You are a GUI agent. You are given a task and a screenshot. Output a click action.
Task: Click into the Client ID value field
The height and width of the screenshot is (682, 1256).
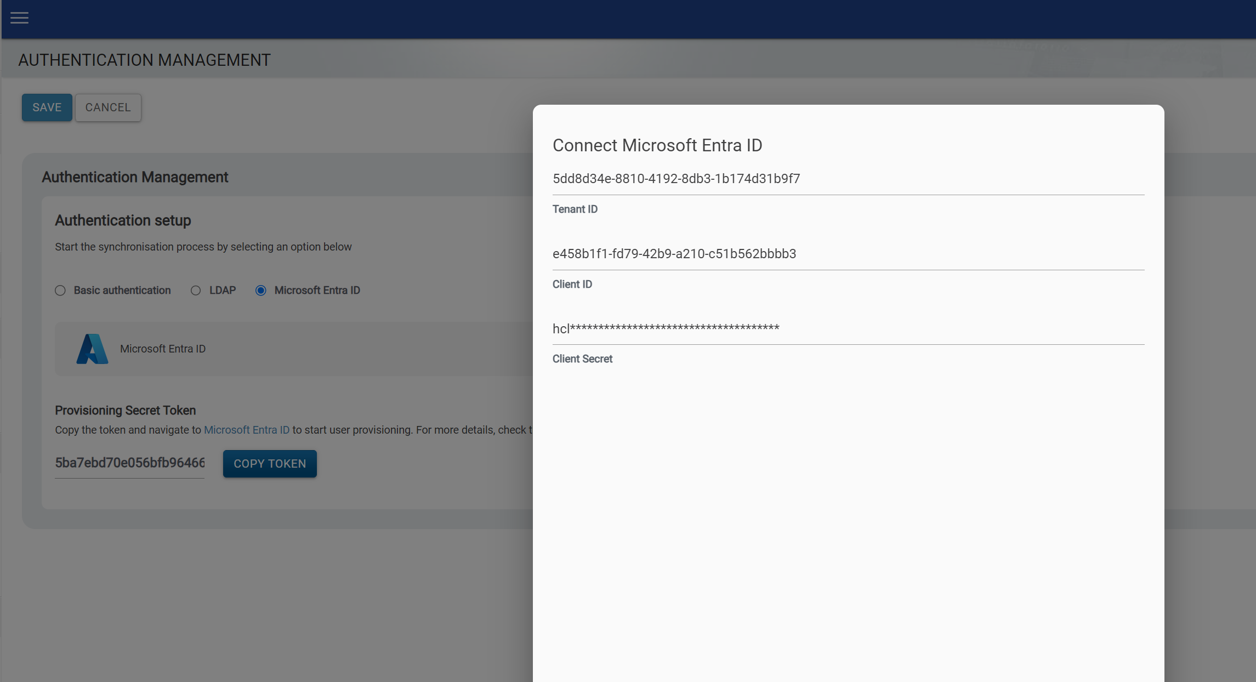click(x=848, y=254)
